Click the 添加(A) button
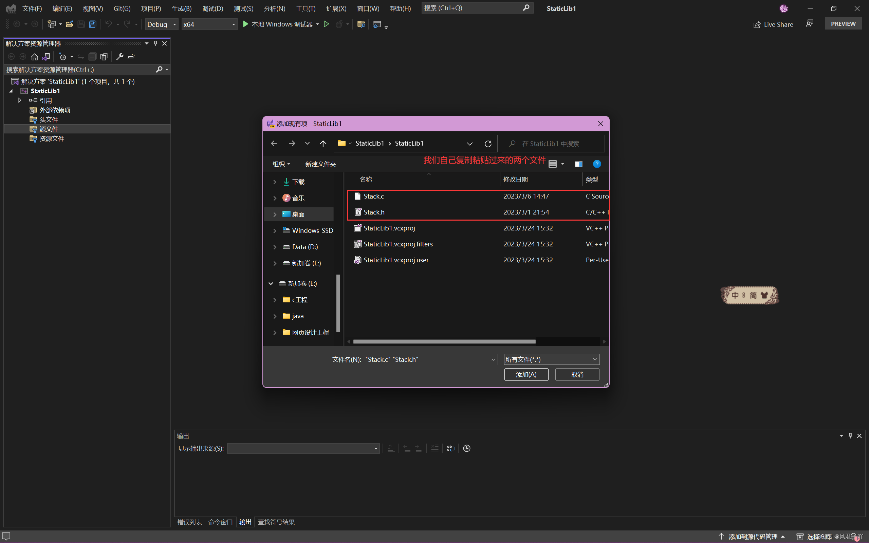The image size is (869, 543). click(526, 375)
